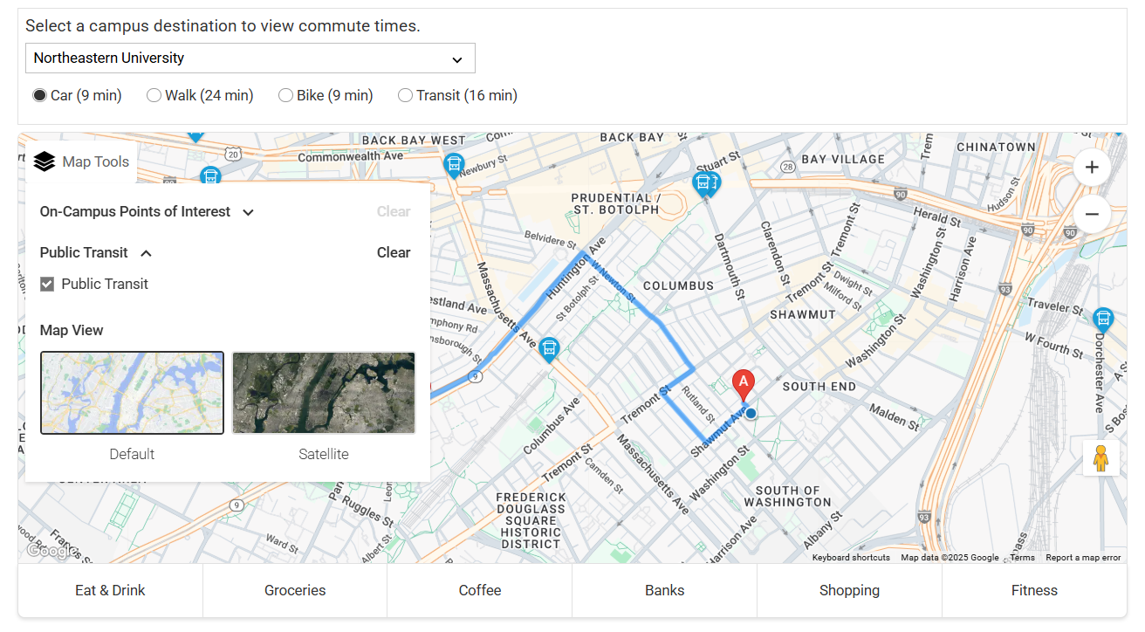Click Report a map error link
Viewport: 1145px width, 632px height.
(1083, 558)
